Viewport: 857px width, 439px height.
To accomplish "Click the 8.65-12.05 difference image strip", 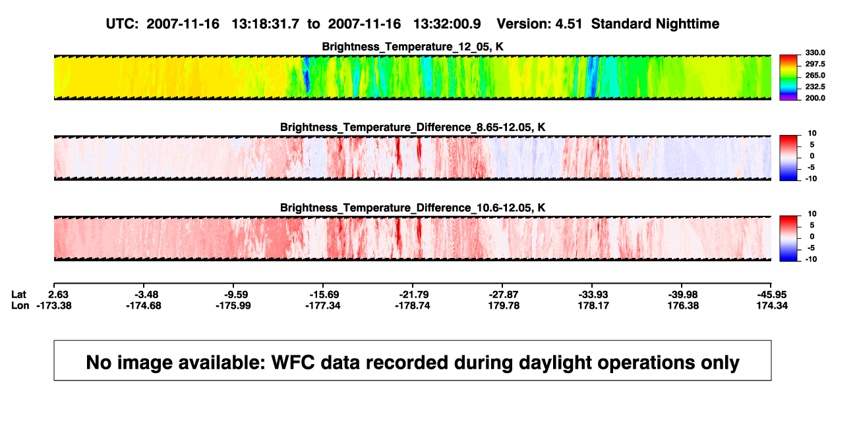I will click(x=413, y=157).
